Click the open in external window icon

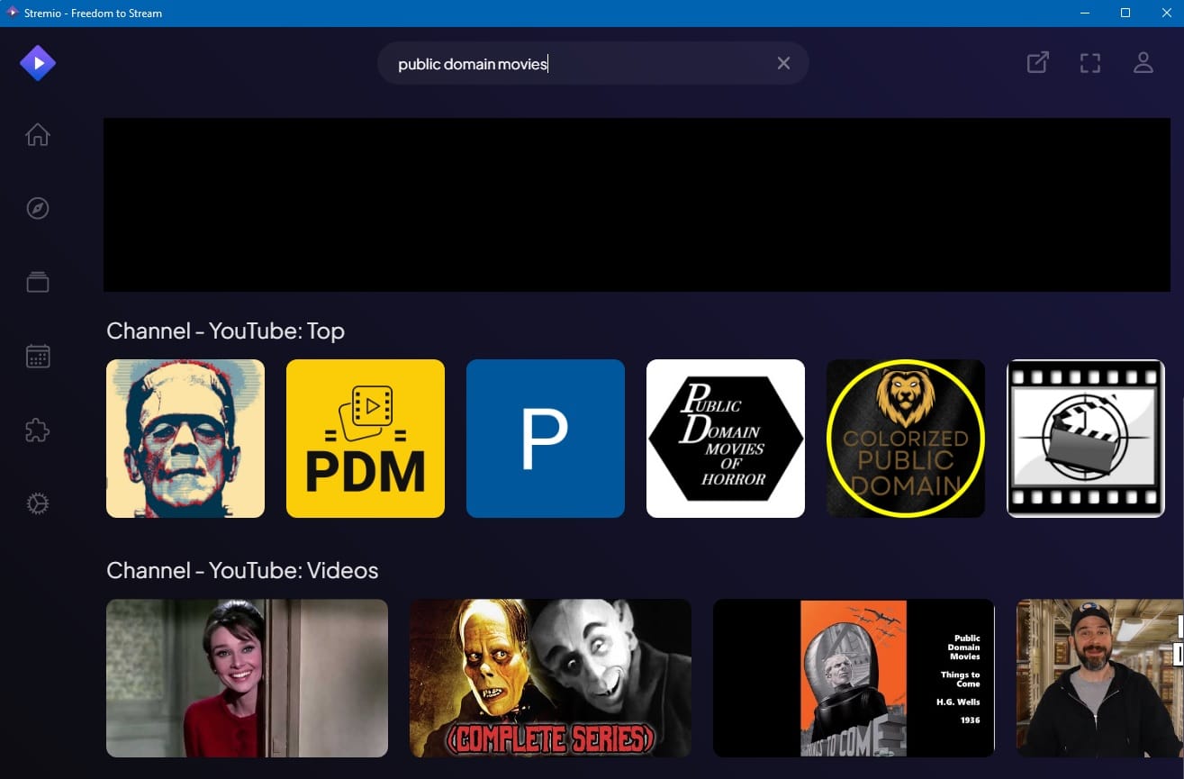(x=1038, y=63)
